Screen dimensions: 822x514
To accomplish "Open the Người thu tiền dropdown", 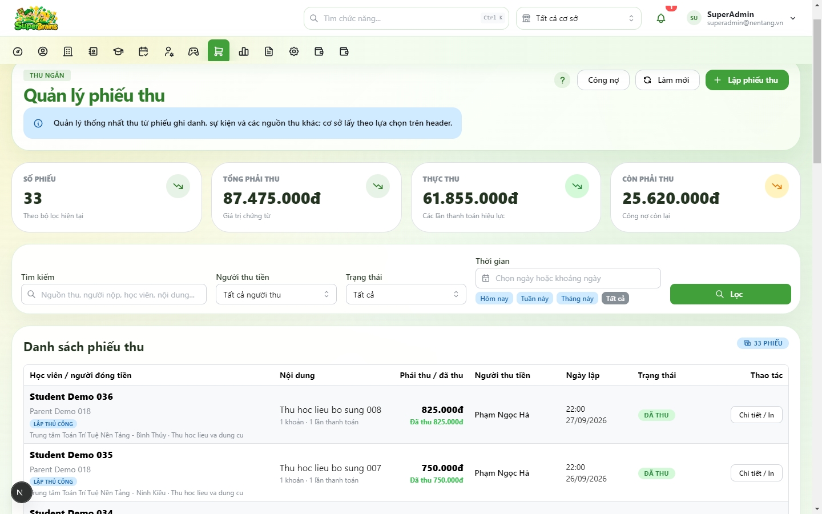I will pos(276,295).
